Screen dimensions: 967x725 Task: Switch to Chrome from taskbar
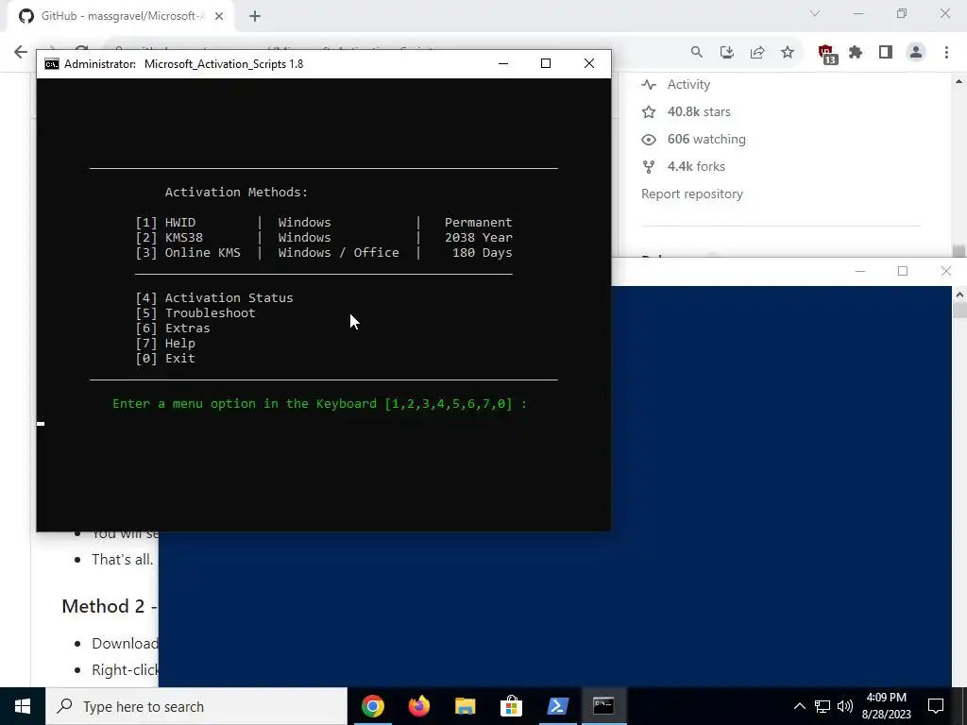pyautogui.click(x=372, y=706)
